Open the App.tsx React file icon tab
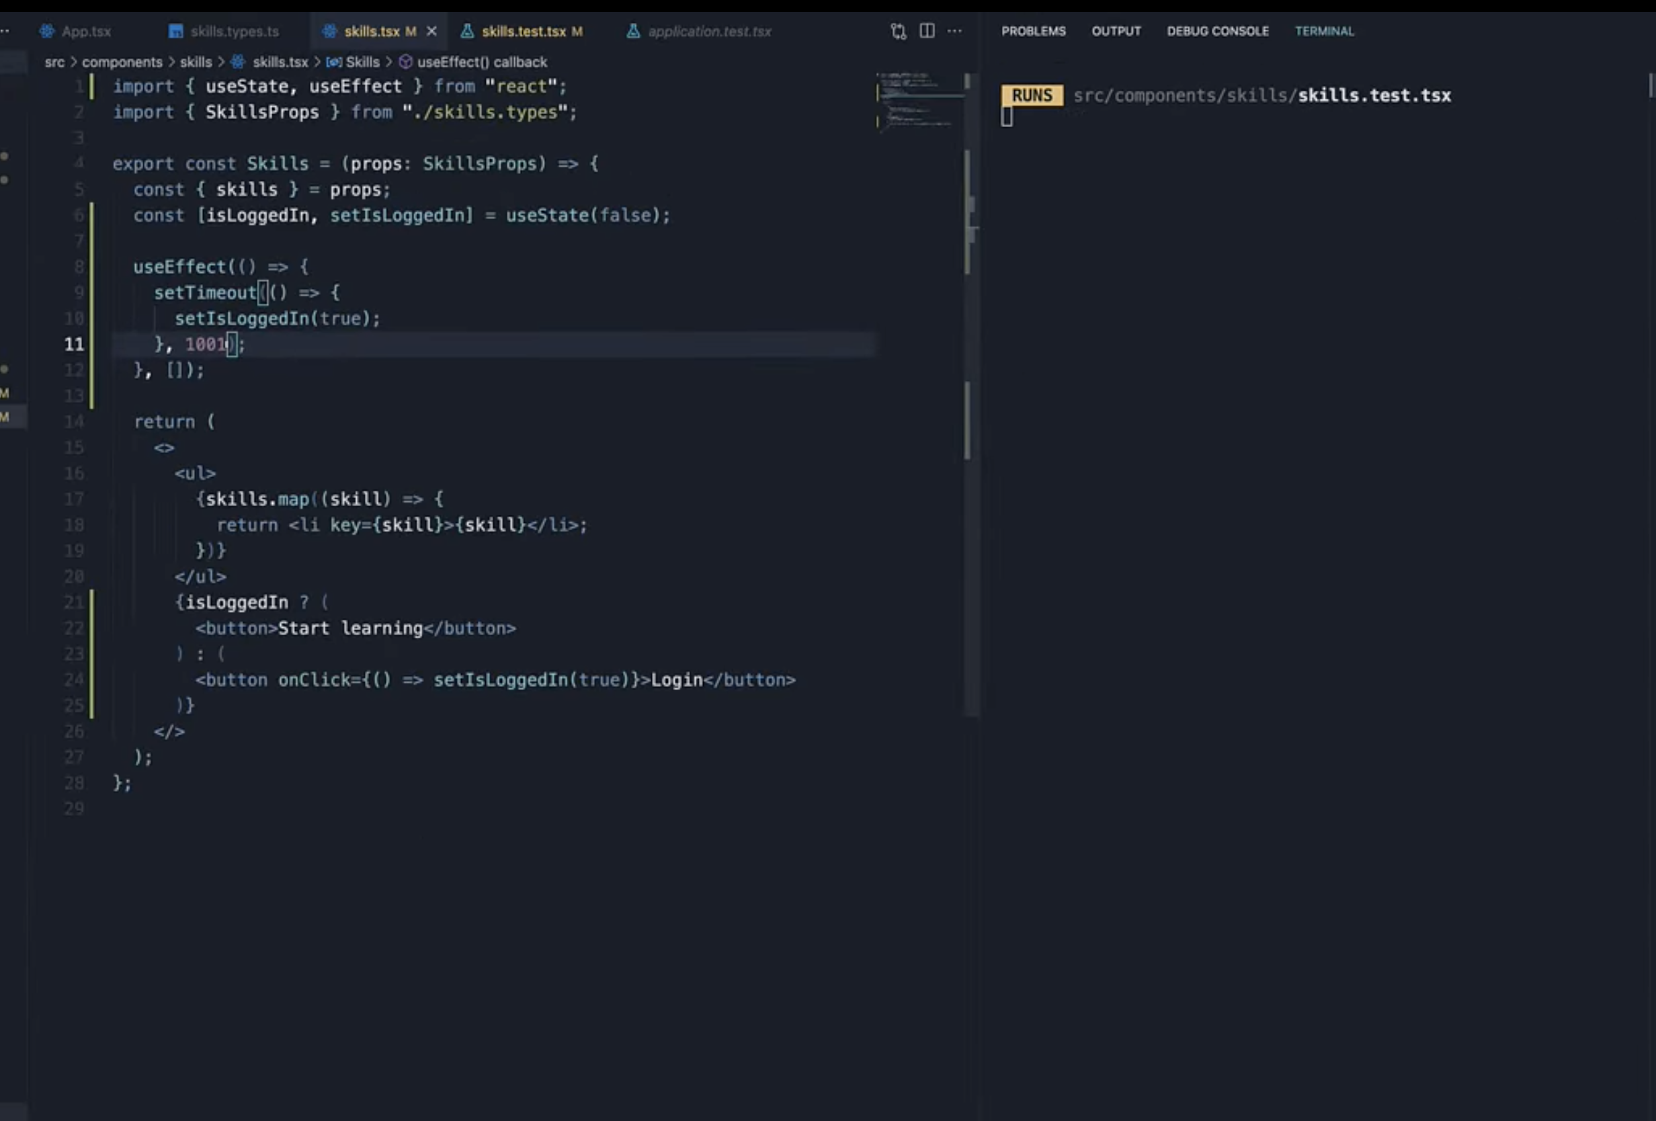1656x1121 pixels. pyautogui.click(x=47, y=32)
